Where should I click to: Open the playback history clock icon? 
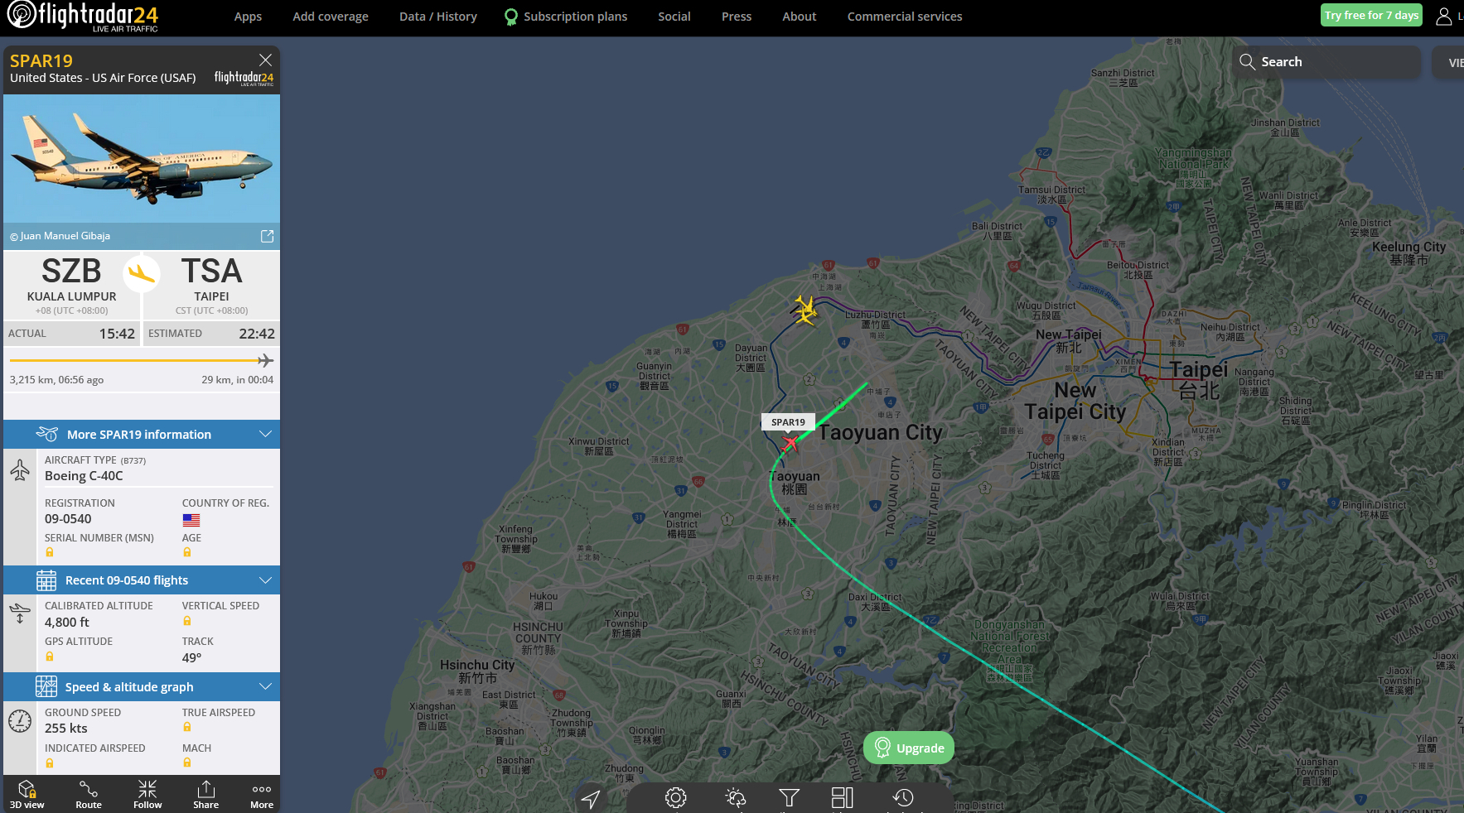coord(903,797)
